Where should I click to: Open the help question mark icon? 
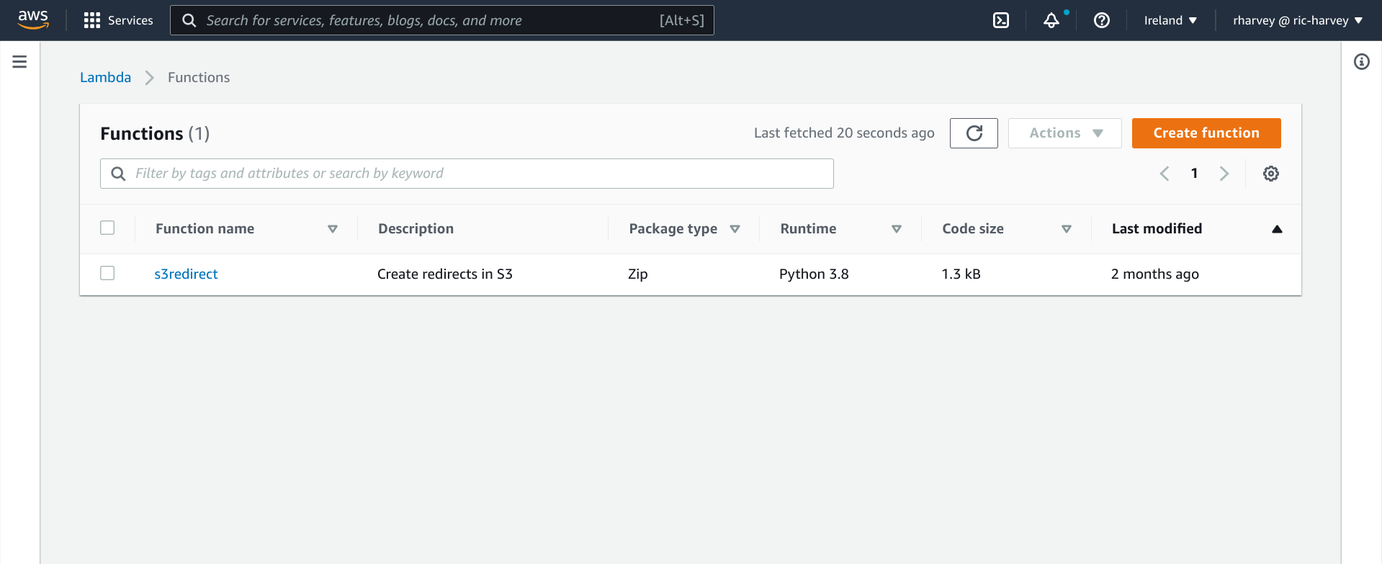pos(1102,20)
